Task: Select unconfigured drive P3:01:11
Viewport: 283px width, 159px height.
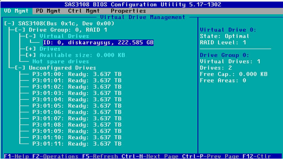Action: [x=77, y=144]
